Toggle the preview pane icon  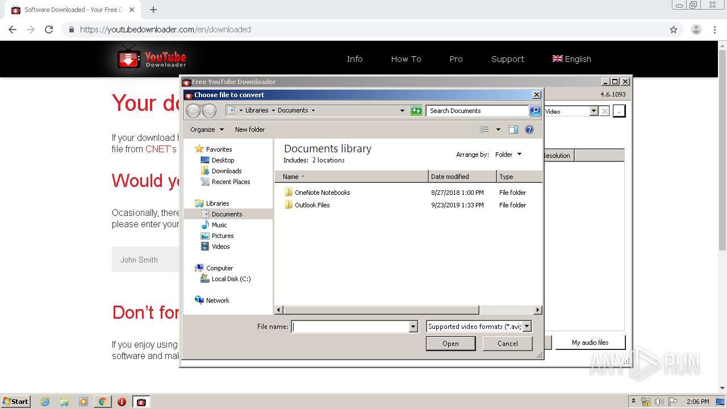tap(513, 130)
